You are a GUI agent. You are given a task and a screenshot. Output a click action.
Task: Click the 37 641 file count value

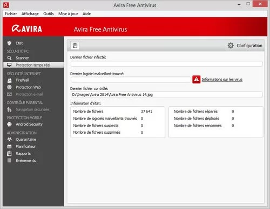[x=146, y=112]
